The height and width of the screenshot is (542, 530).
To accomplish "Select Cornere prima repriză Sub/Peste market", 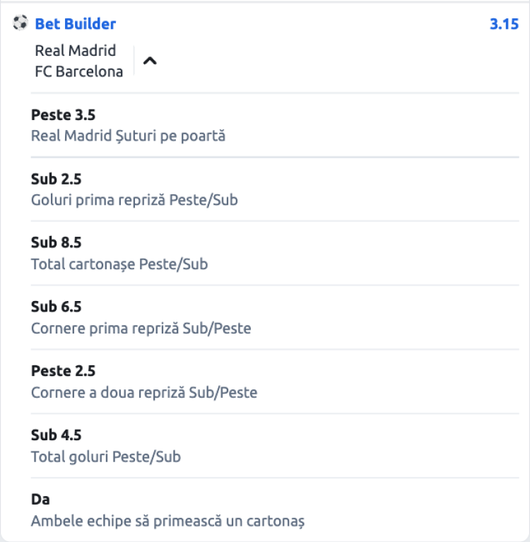I will tap(141, 329).
